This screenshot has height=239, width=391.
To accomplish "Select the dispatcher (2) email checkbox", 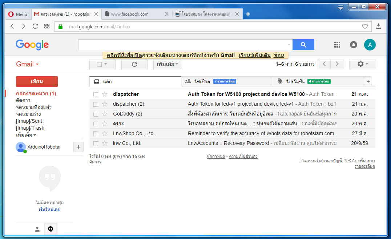I will (x=96, y=104).
